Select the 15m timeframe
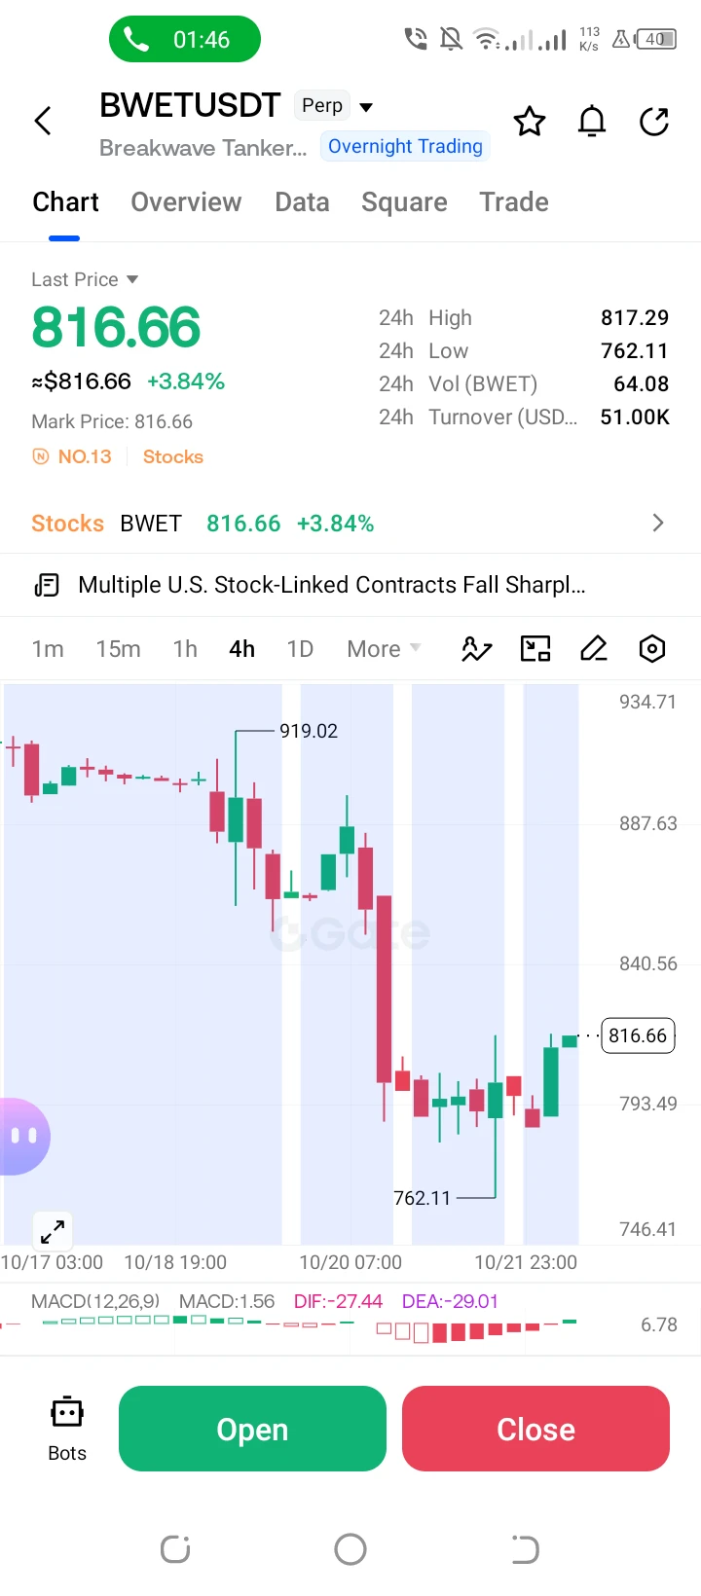 tap(118, 649)
